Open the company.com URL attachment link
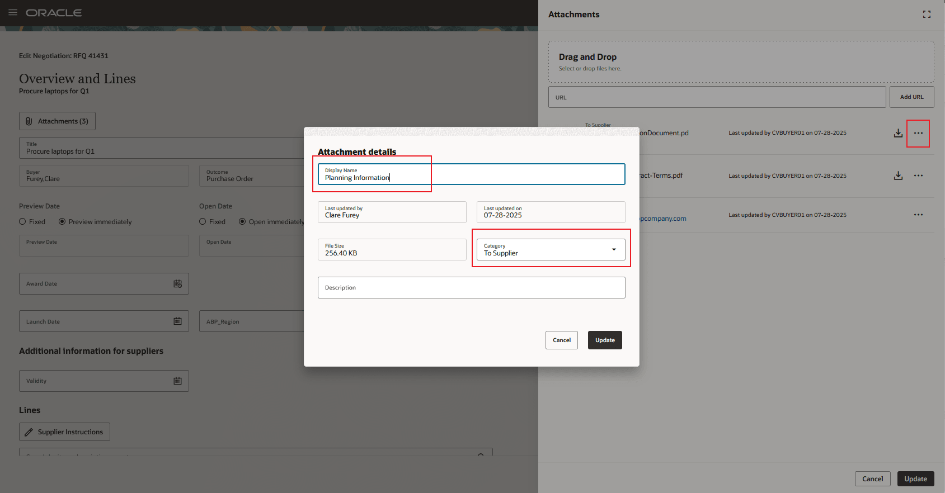The image size is (945, 493). click(663, 219)
